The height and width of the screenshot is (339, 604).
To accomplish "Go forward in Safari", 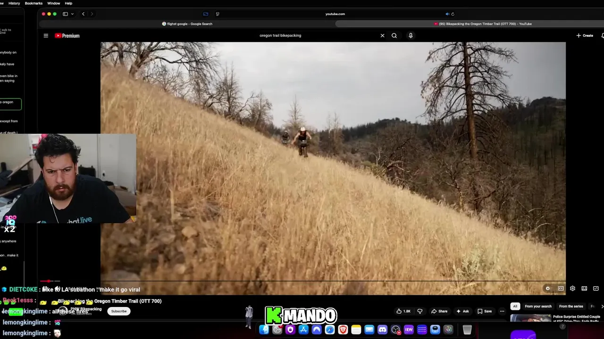I will click(92, 14).
